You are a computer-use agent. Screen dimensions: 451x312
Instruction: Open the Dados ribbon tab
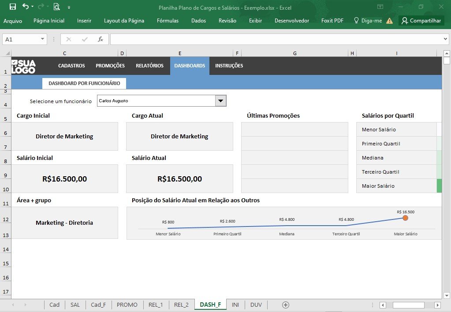click(x=198, y=21)
